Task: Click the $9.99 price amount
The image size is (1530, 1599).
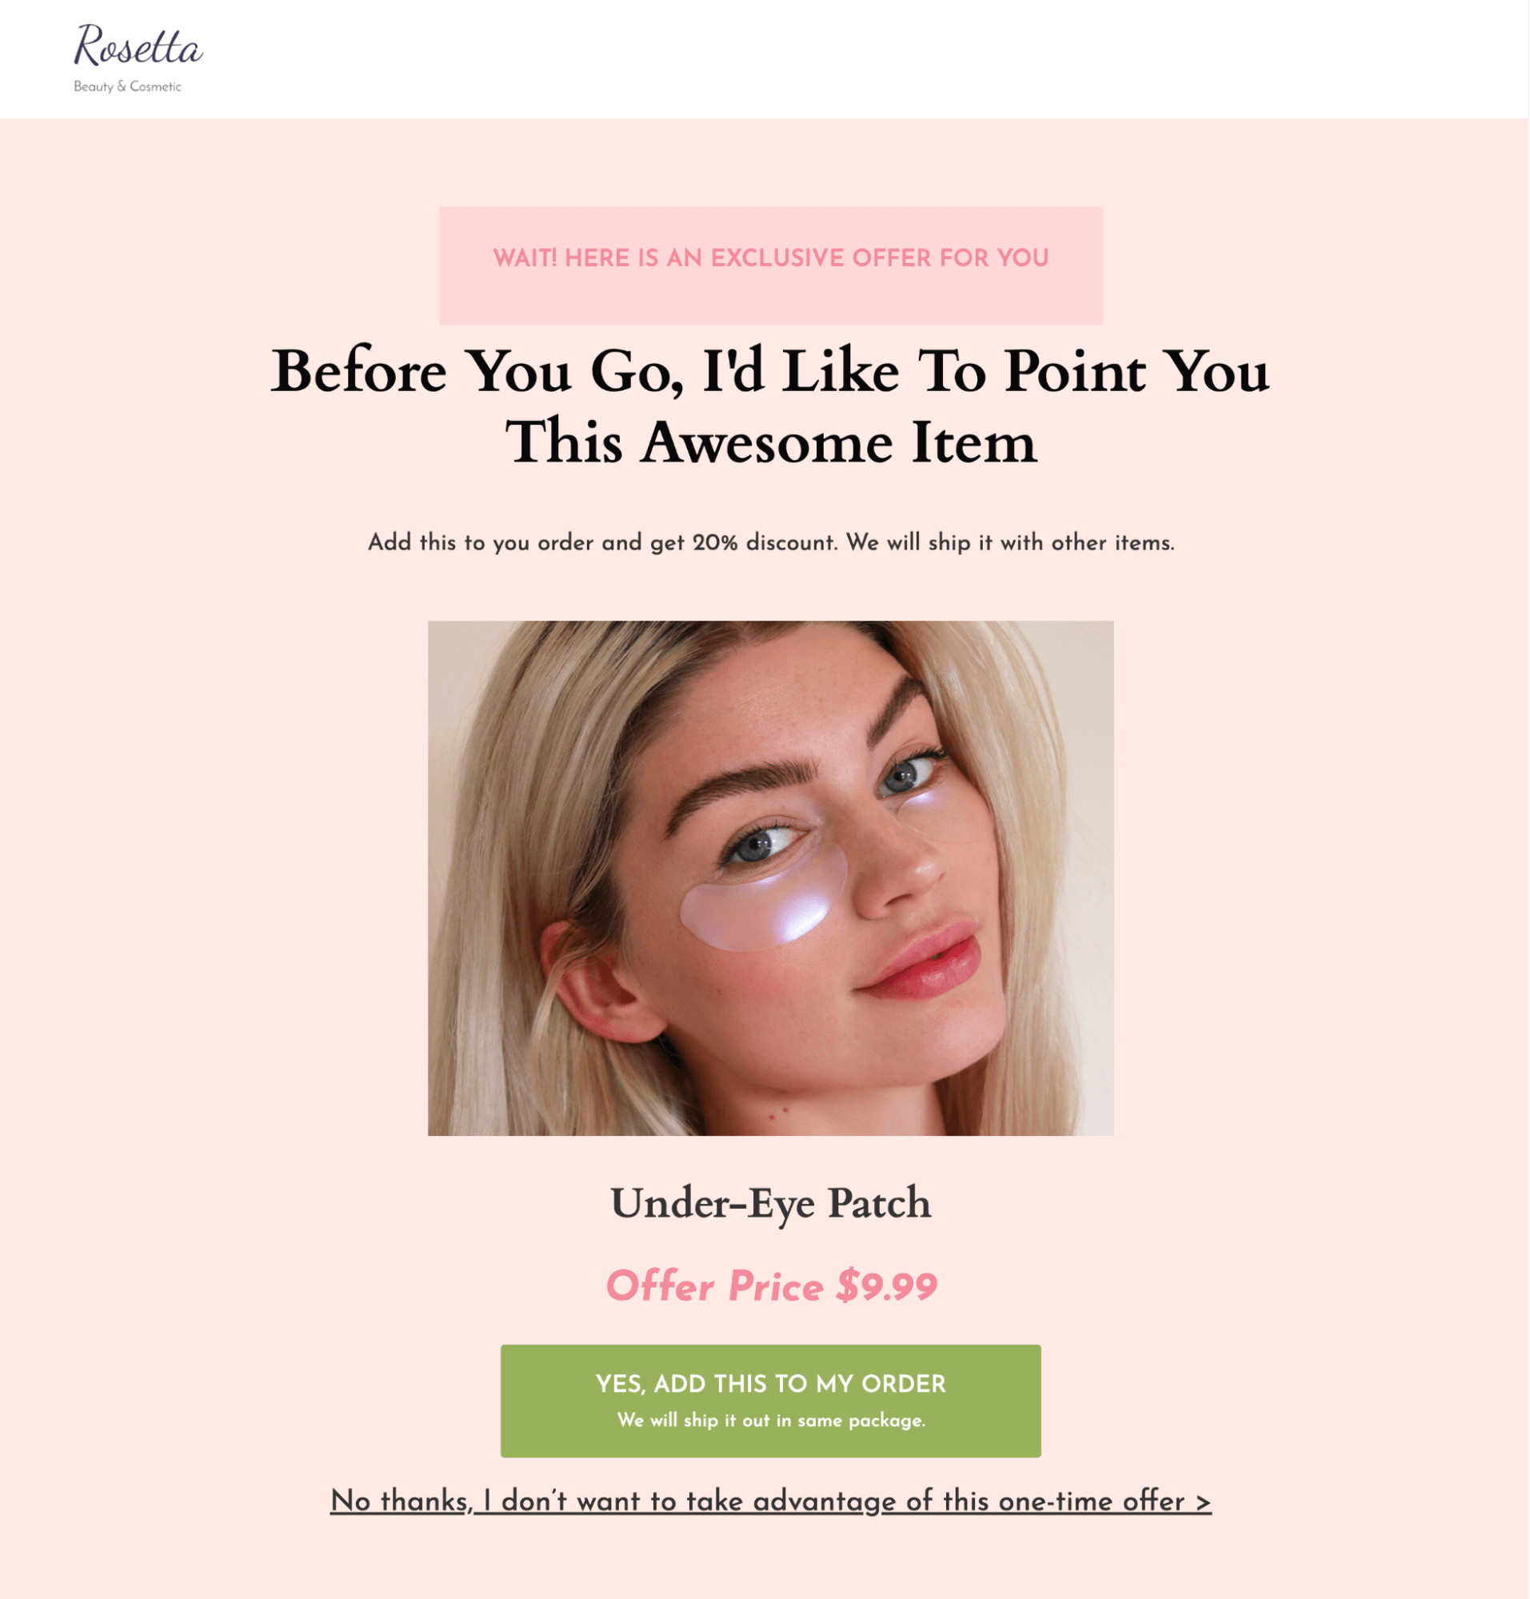Action: (887, 1286)
